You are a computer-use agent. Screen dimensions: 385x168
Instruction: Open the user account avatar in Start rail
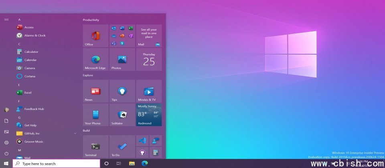[x=7, y=110]
